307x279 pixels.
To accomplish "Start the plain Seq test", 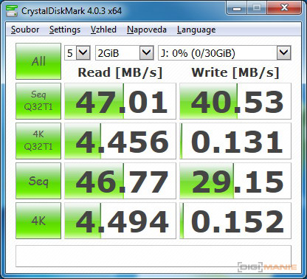I will [x=38, y=181].
